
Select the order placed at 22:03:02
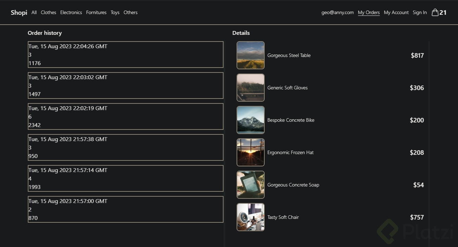click(125, 85)
